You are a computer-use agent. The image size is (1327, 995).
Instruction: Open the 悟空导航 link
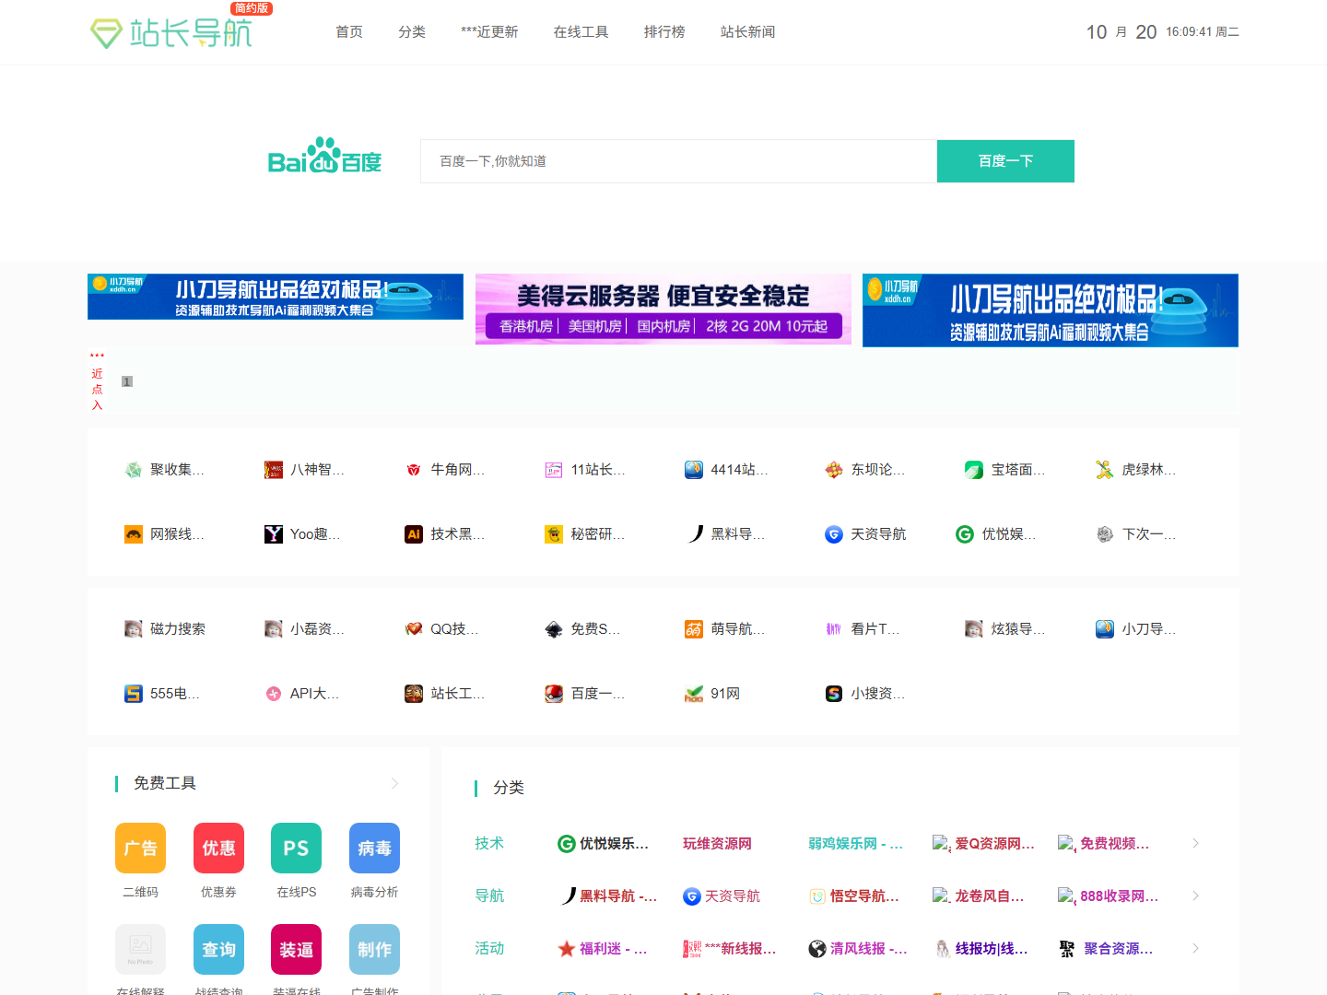(864, 895)
